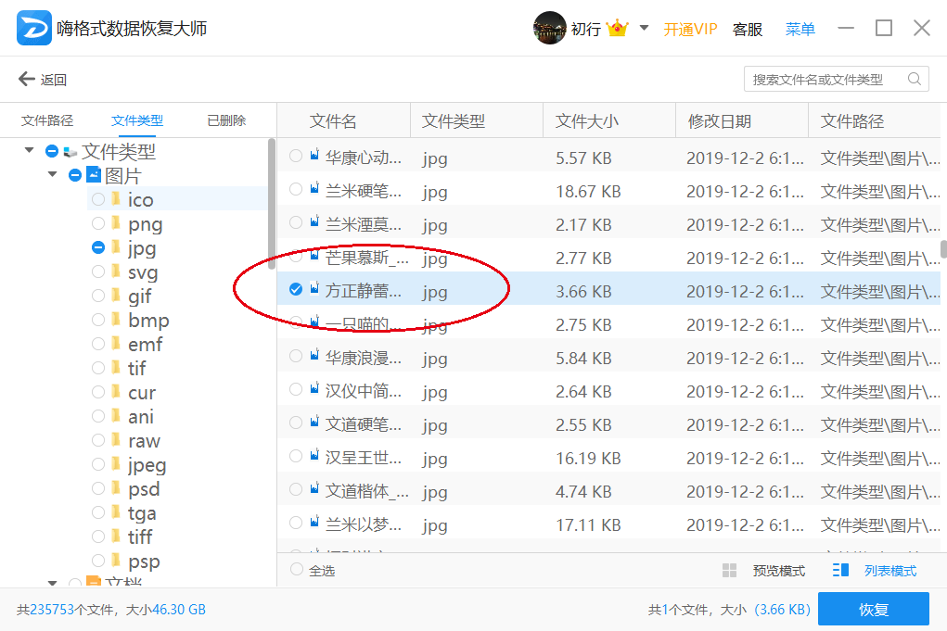Select the emf type radio

pyautogui.click(x=97, y=344)
